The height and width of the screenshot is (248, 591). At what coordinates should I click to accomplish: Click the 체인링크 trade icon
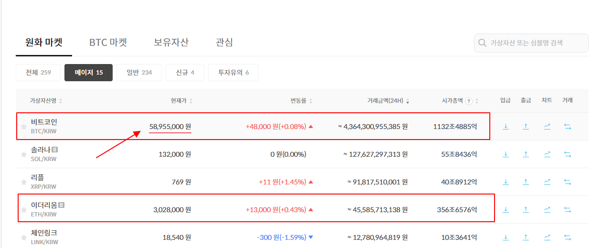[x=568, y=237]
